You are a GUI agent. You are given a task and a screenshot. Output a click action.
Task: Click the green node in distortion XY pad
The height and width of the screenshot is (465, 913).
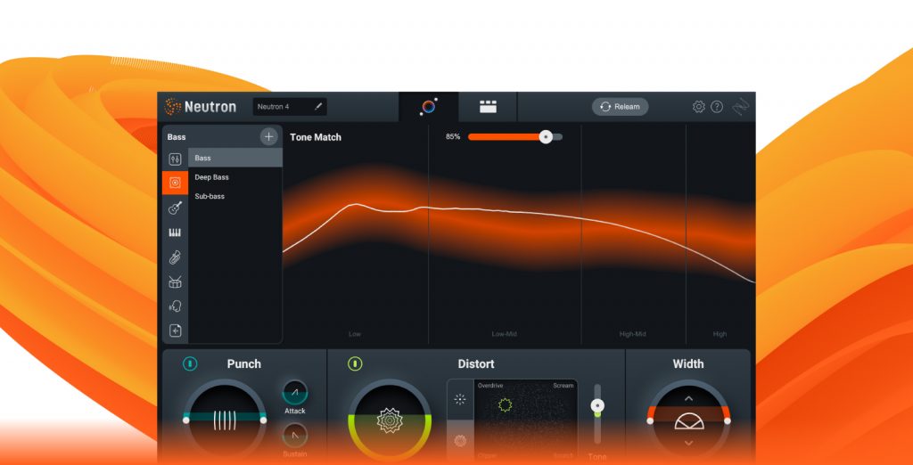point(506,405)
